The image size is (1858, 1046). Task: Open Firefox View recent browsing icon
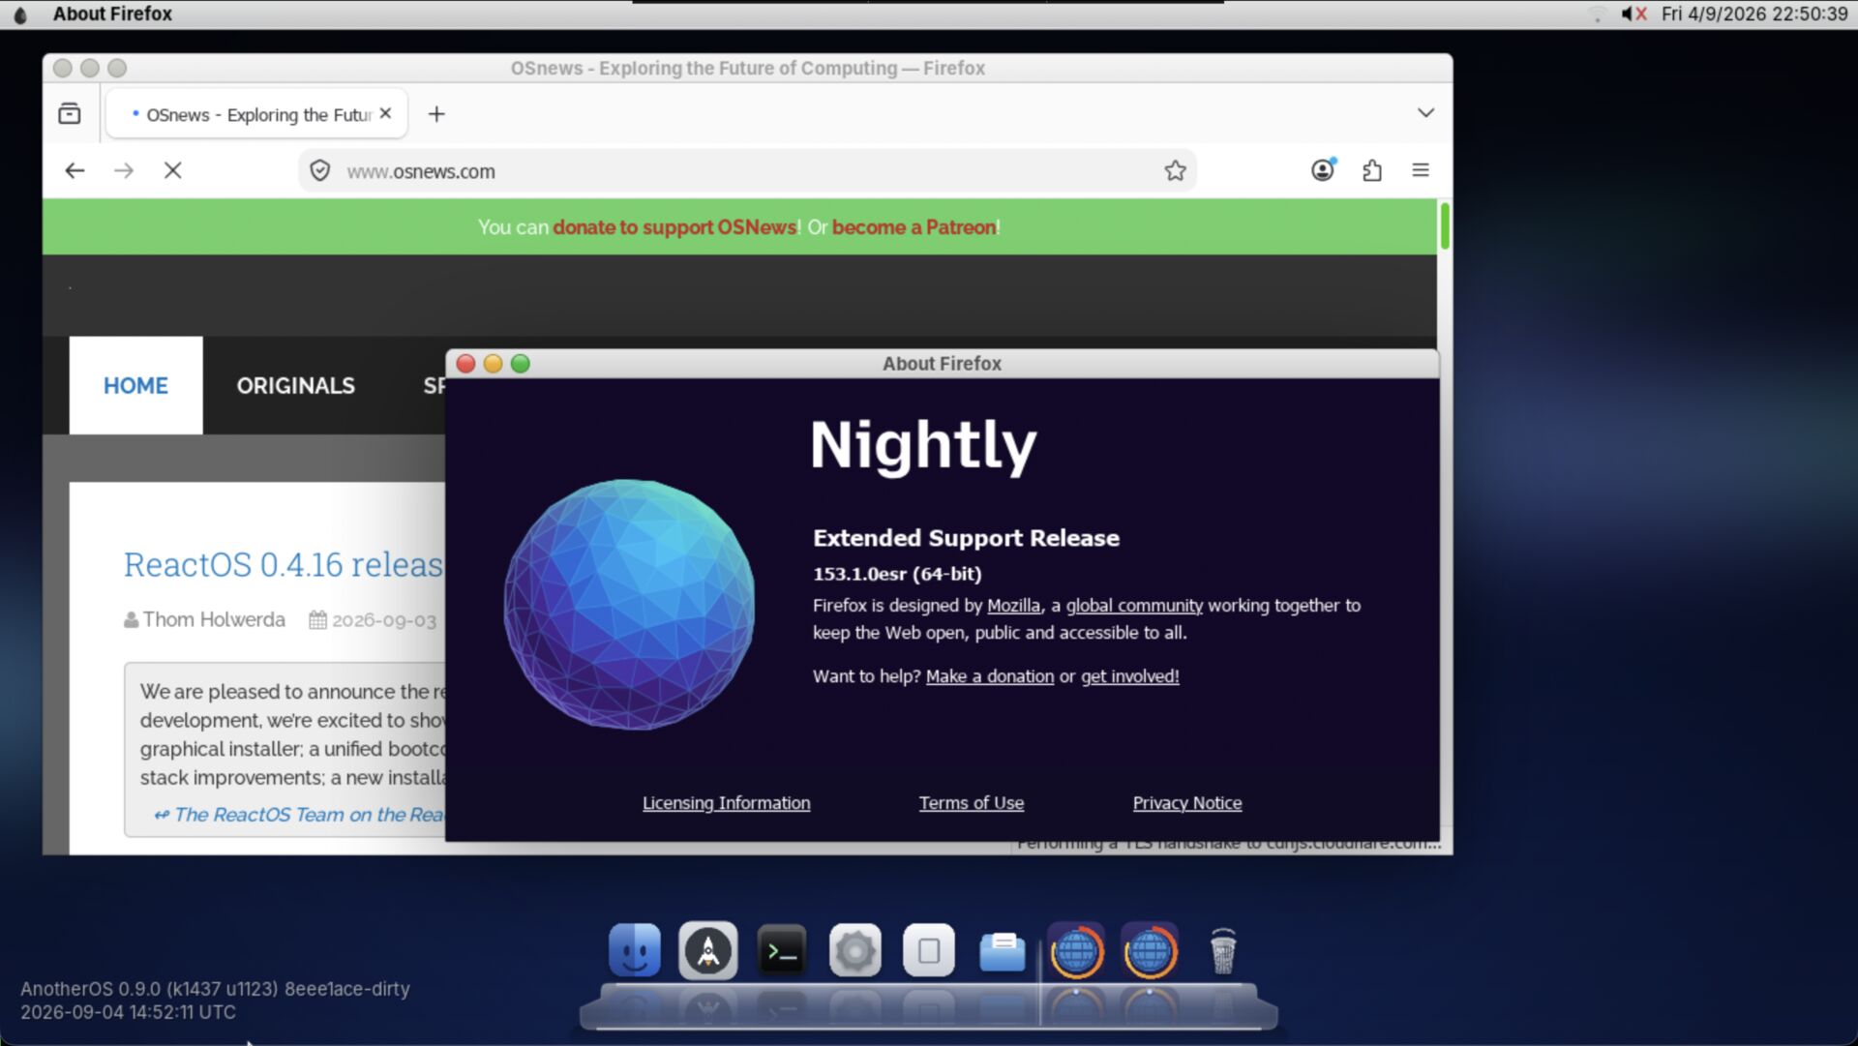coord(70,114)
